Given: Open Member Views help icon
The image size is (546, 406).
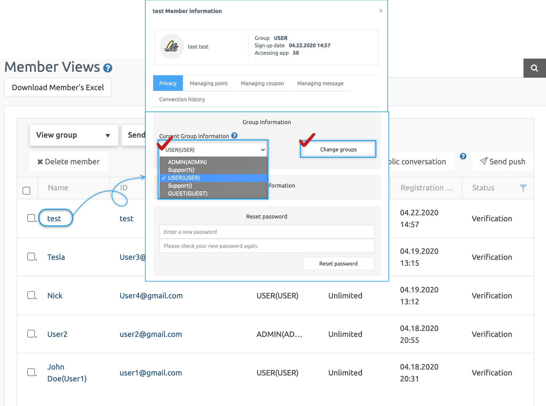Looking at the screenshot, I should 108,68.
